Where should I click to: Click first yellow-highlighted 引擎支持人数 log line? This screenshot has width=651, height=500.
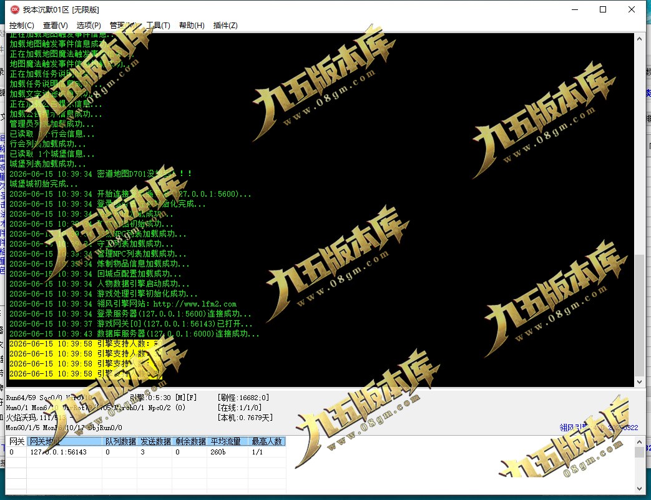[86, 344]
